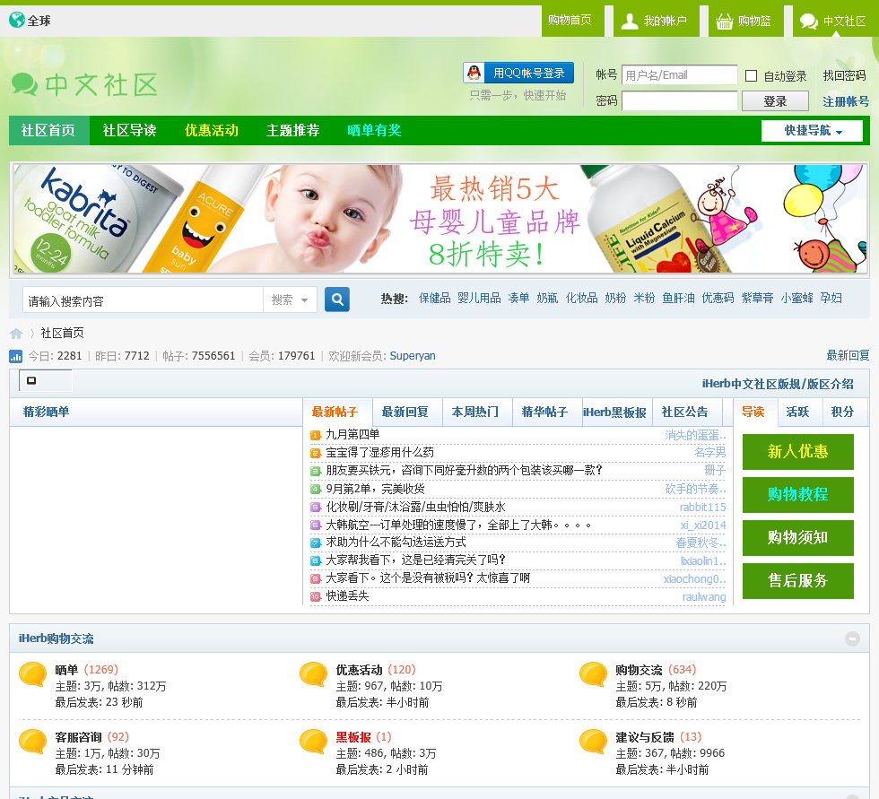Open the 黑板报 forum title link

pos(353,737)
